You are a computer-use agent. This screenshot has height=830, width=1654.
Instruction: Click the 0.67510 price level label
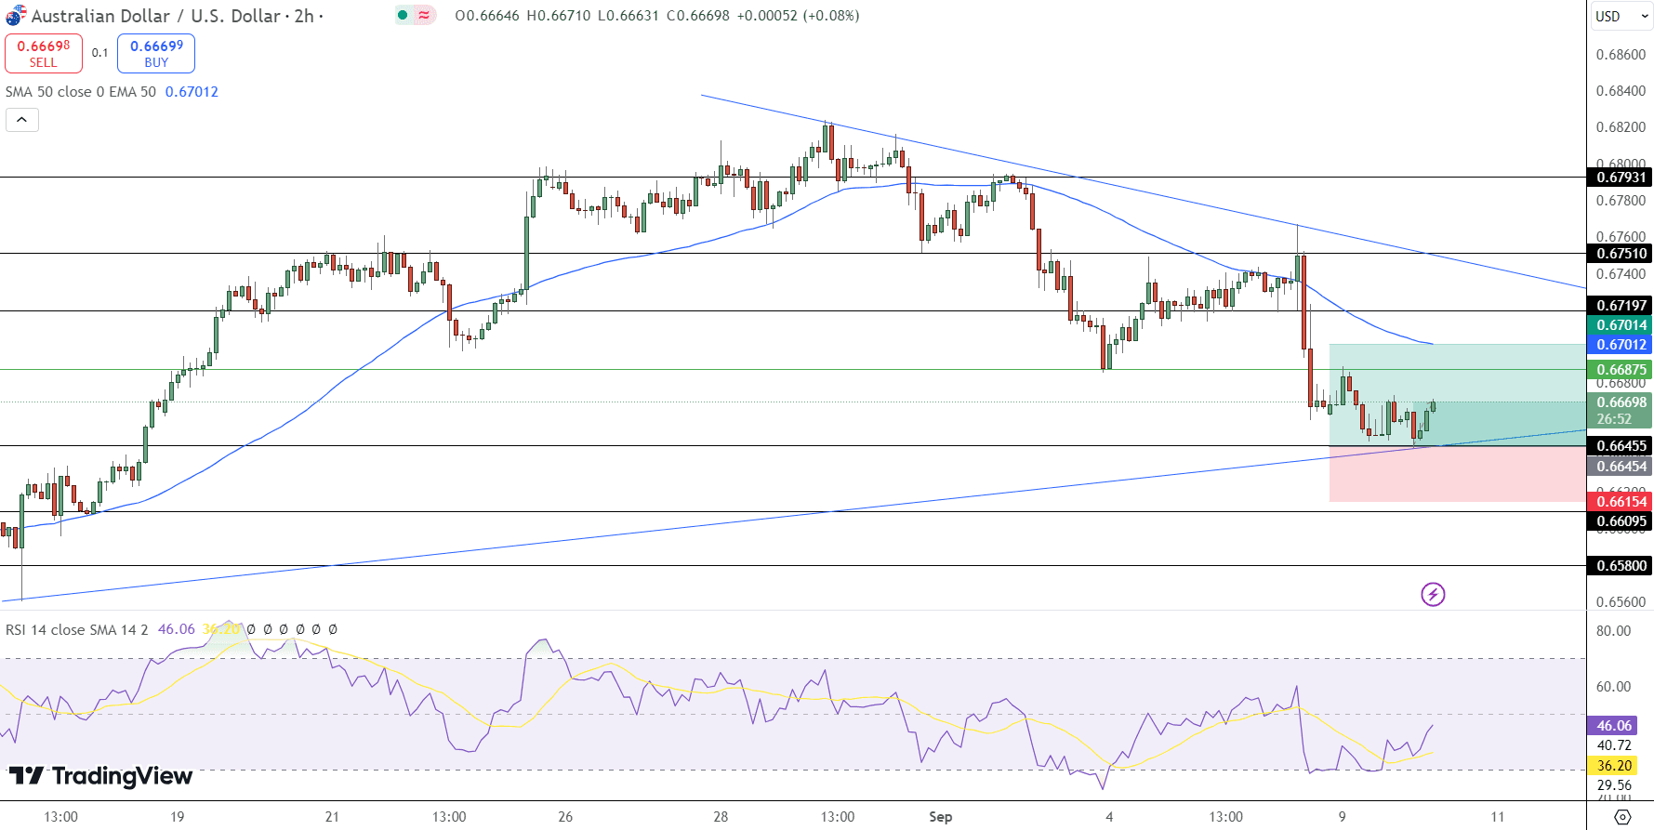[x=1620, y=254]
